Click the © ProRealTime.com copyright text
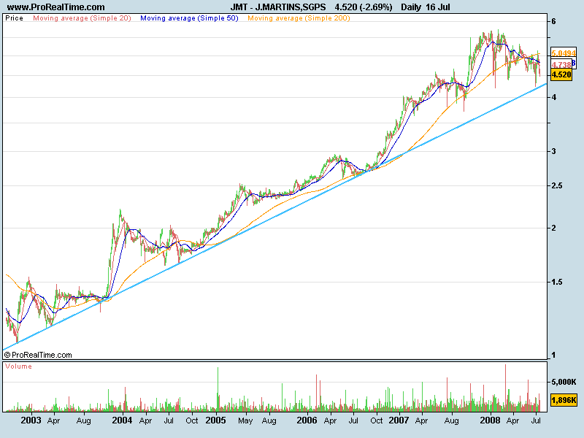Screen dimensions: 584x438 tap(38, 355)
